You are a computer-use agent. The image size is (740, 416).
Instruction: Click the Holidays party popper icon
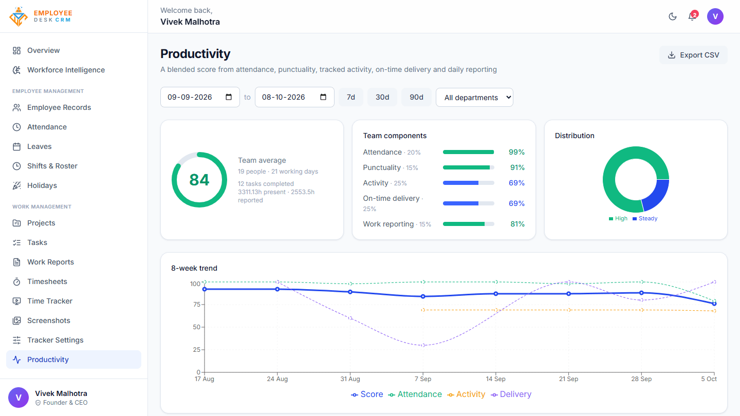[x=17, y=185]
